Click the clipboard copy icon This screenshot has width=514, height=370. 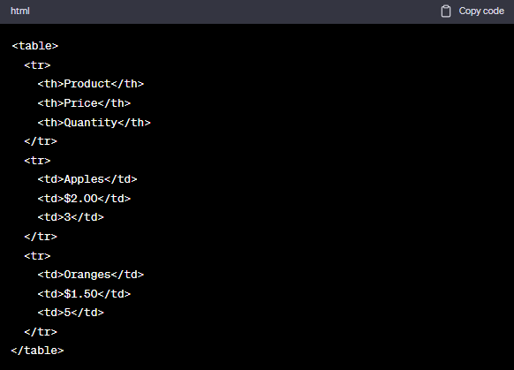[445, 11]
